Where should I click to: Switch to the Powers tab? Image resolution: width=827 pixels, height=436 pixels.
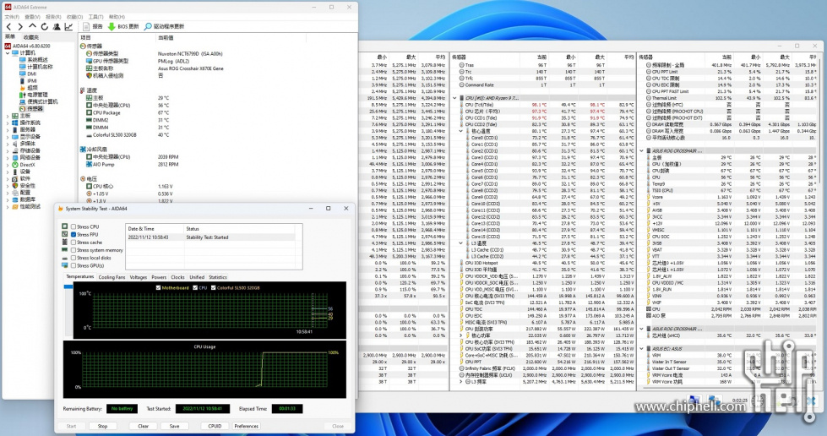click(159, 277)
